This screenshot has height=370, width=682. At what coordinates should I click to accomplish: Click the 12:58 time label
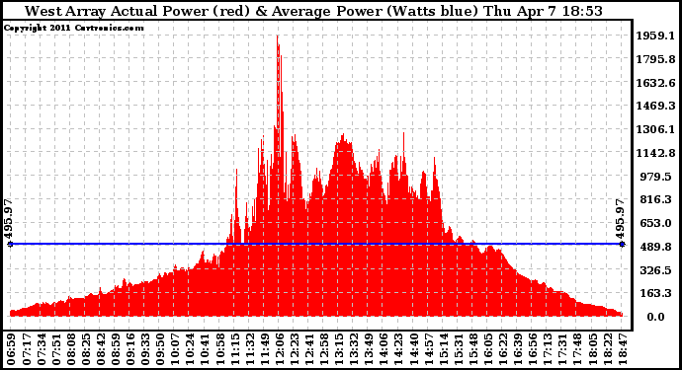click(324, 349)
